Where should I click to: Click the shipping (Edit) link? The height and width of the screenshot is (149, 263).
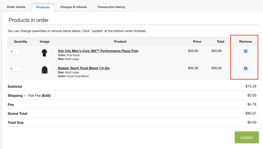click(46, 96)
